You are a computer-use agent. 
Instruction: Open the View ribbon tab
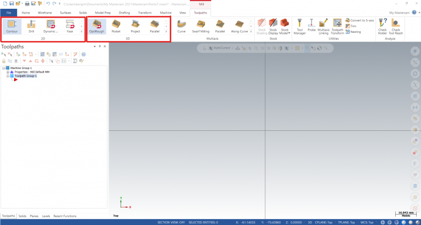(183, 13)
